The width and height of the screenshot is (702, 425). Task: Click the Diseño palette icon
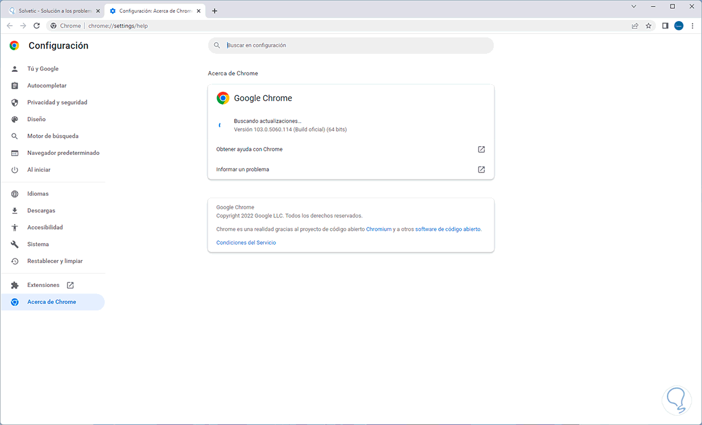click(x=15, y=119)
